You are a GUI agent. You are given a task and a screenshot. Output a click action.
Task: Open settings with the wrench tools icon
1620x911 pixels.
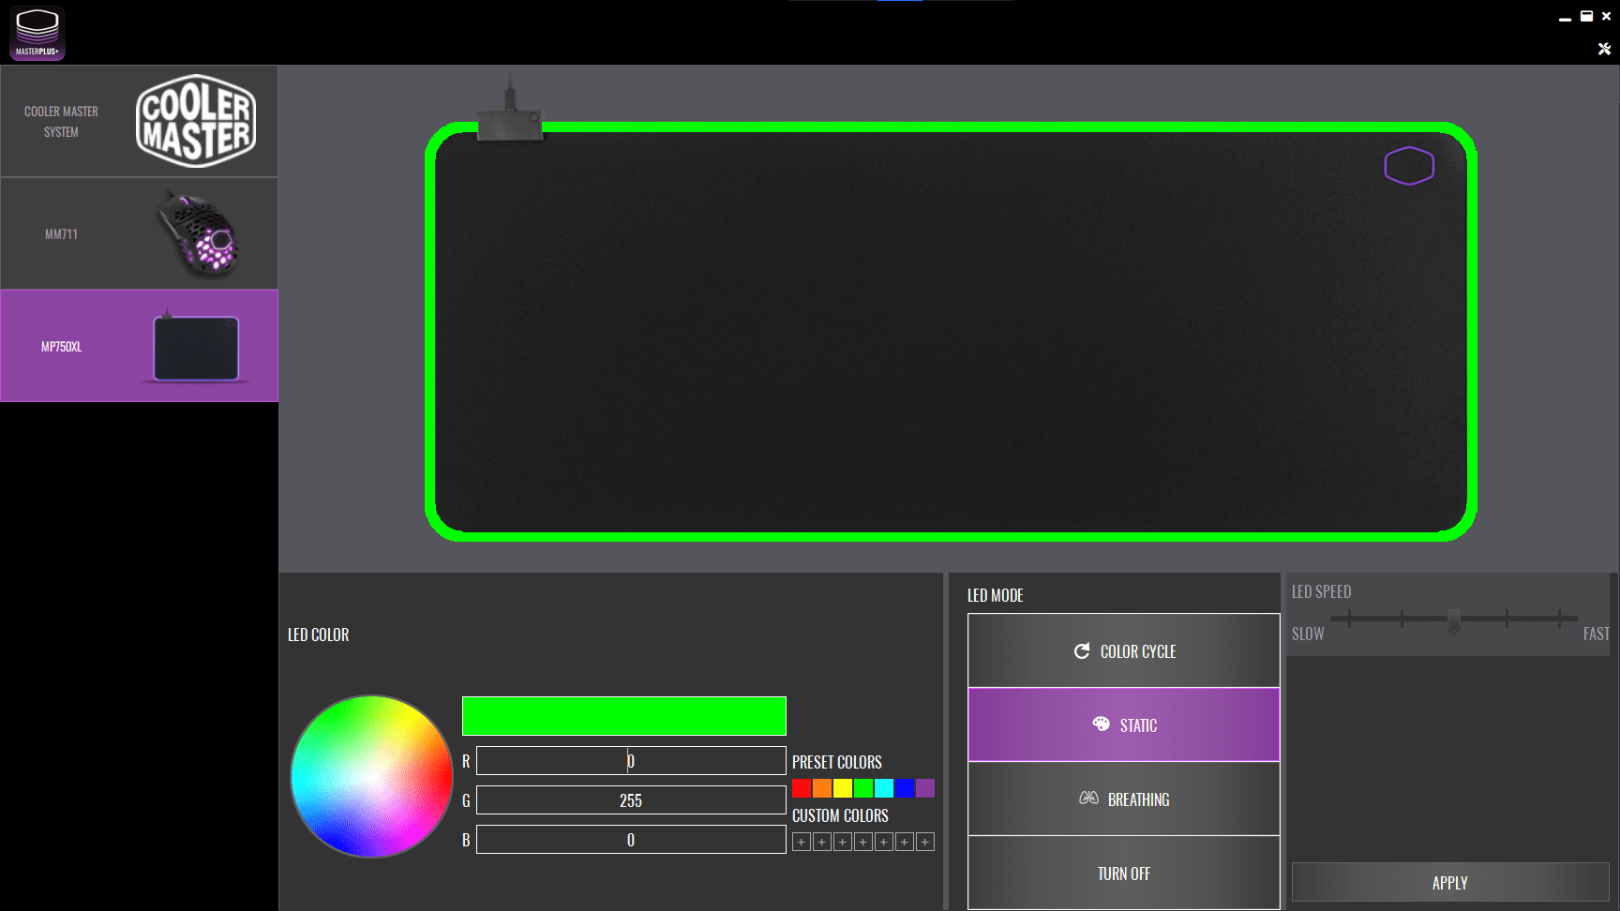pos(1604,49)
